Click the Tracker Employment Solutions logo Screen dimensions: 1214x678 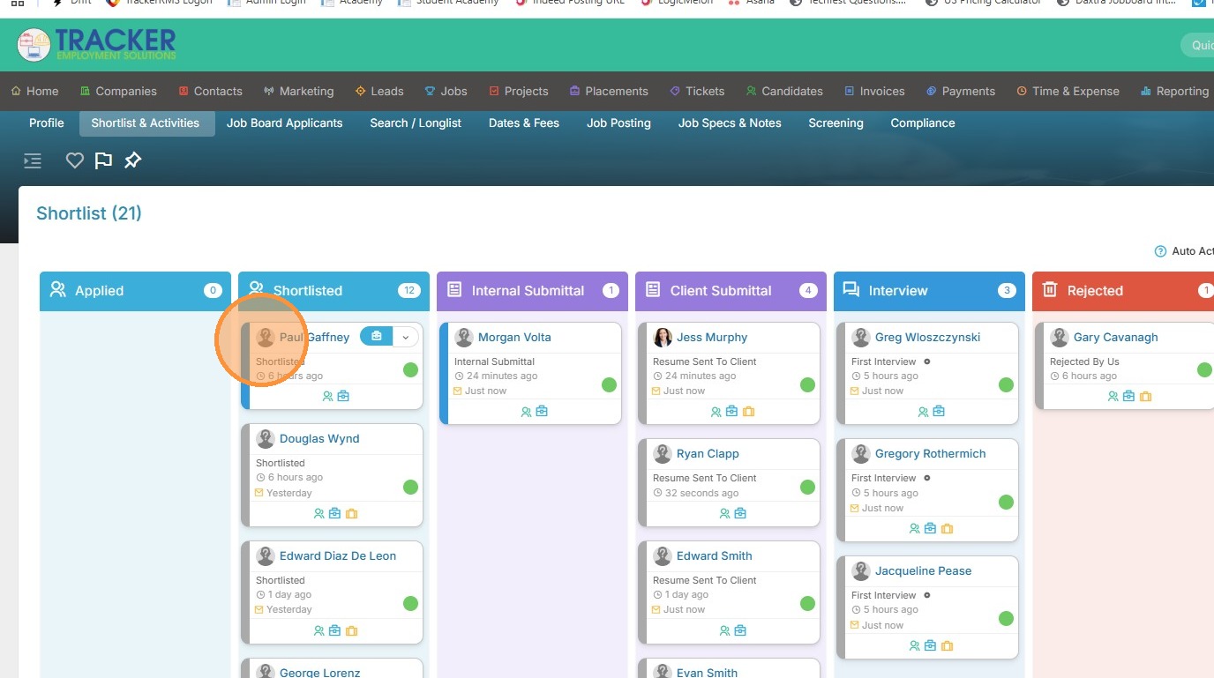[96, 45]
